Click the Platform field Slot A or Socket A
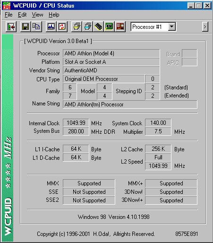 tap(111, 62)
